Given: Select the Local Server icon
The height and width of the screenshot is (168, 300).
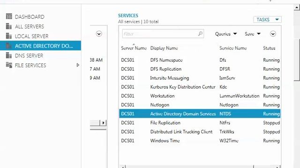Looking at the screenshot, I should pos(9,36).
